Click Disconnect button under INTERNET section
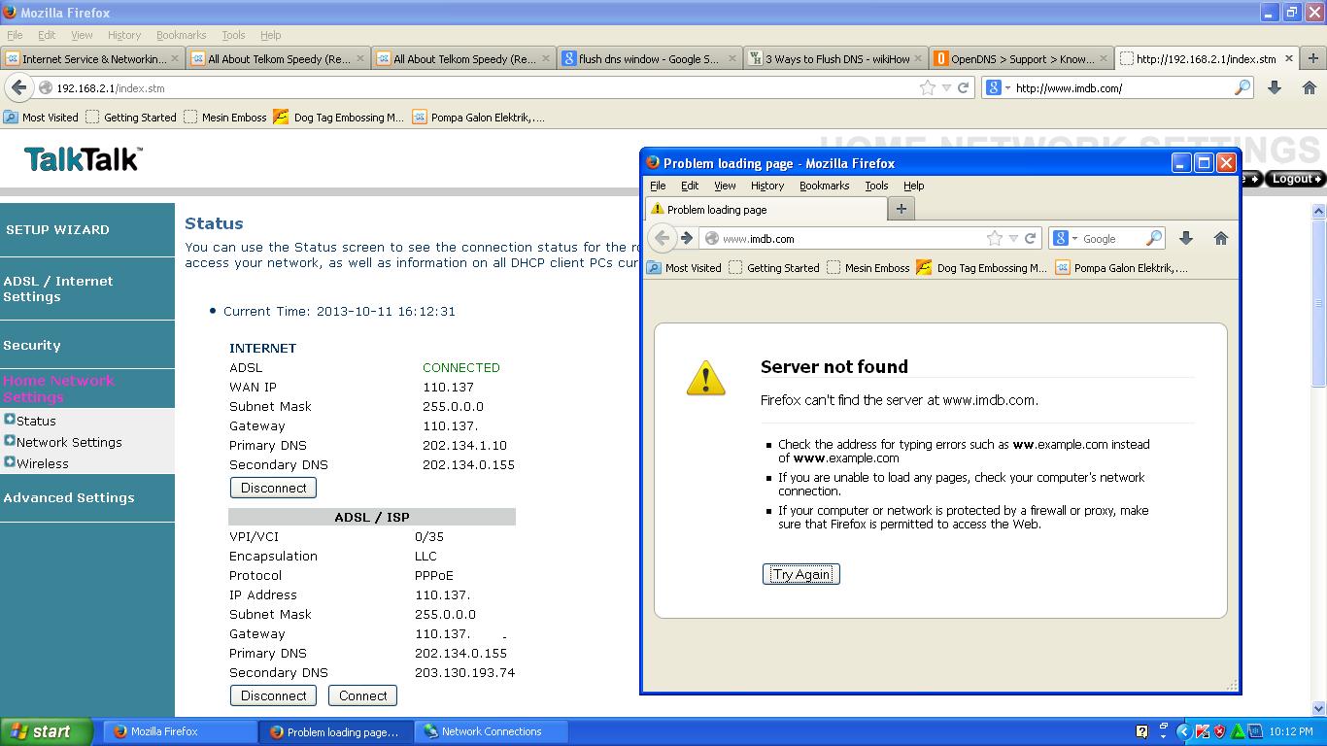This screenshot has height=746, width=1327. click(273, 488)
